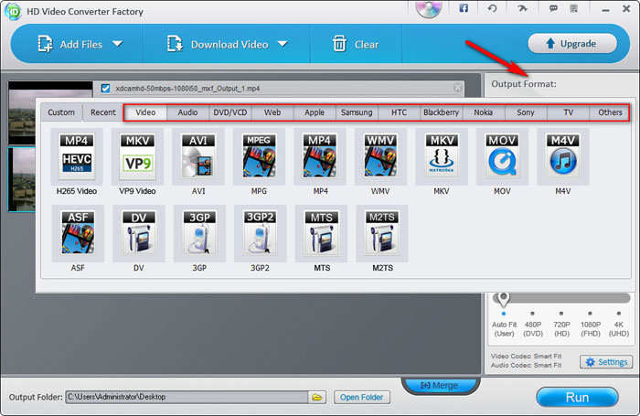
Task: Switch to the Others tab
Action: click(610, 112)
